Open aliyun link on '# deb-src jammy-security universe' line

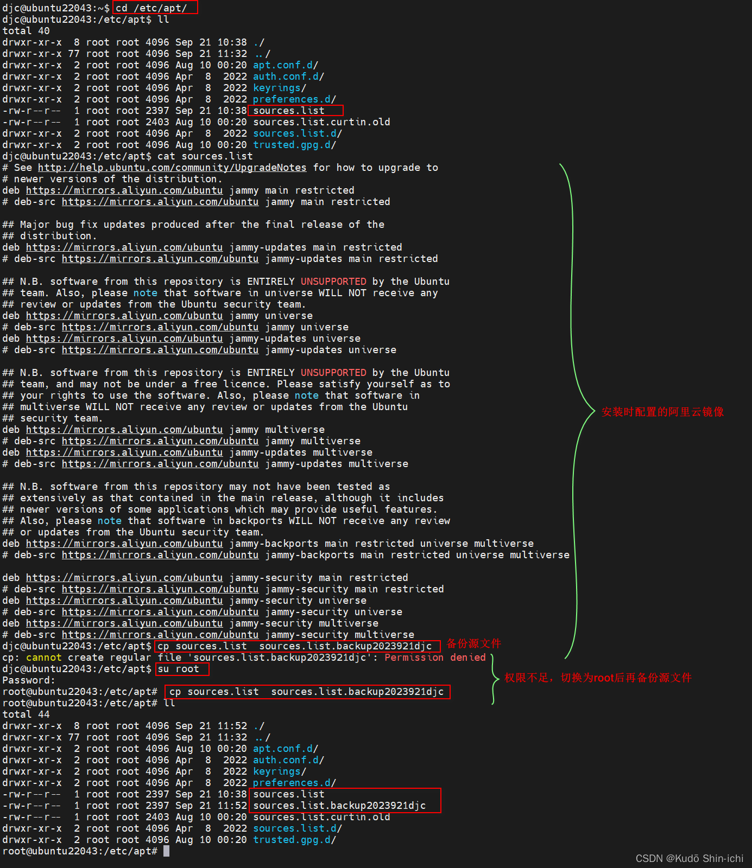tap(160, 612)
